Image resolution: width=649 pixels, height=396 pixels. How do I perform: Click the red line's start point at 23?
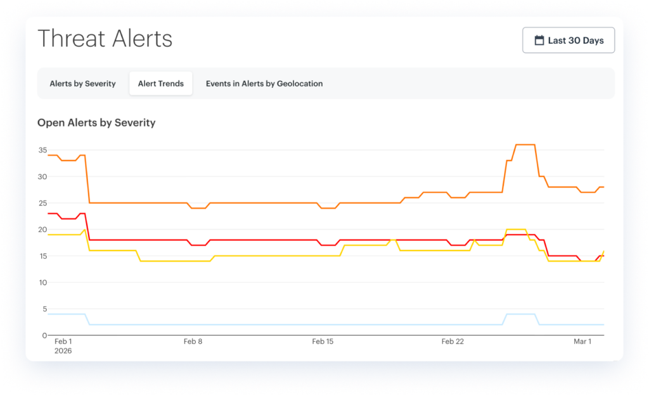coord(49,214)
